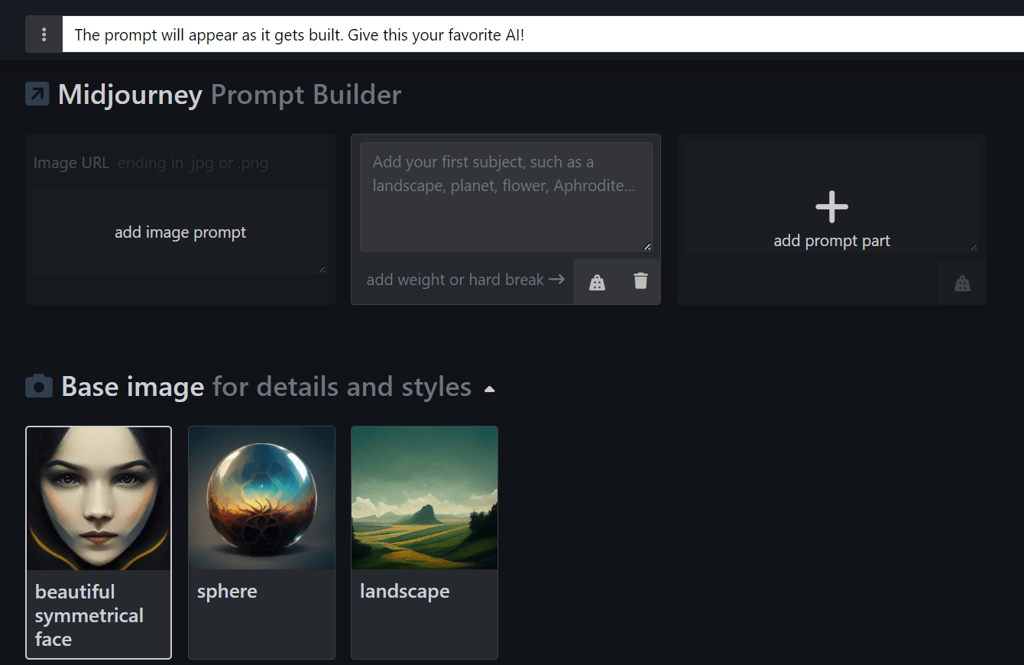Click the sphere card label

tap(227, 592)
